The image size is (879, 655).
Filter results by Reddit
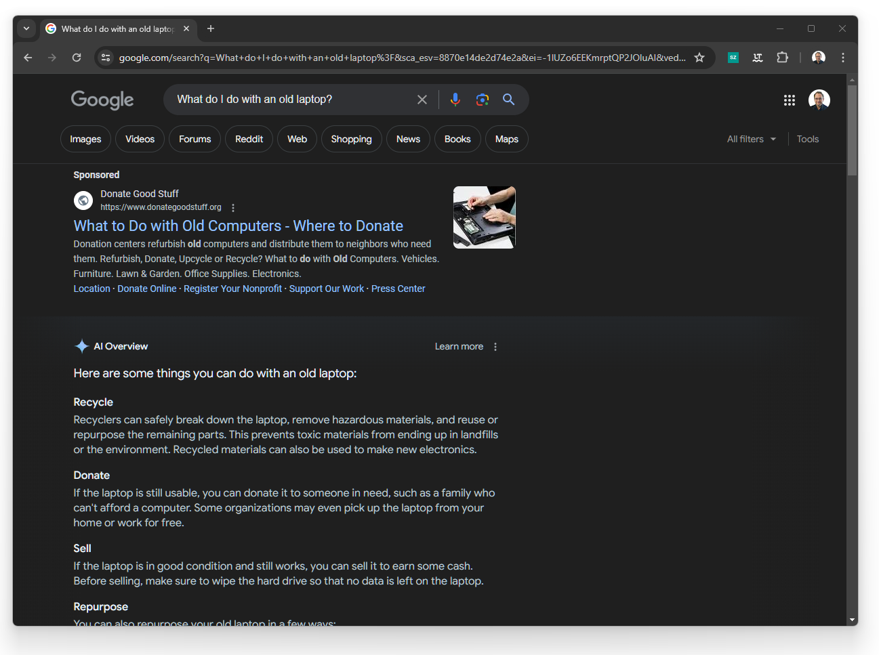[x=249, y=139]
